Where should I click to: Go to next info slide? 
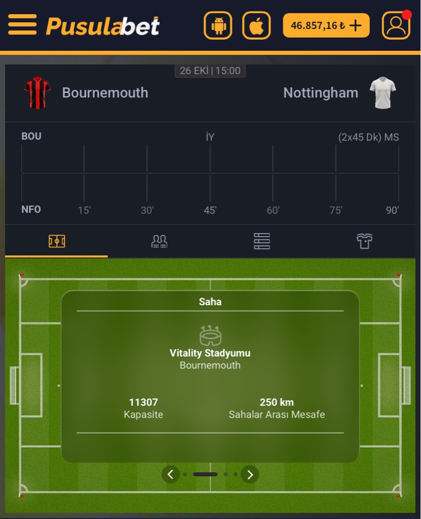point(250,474)
